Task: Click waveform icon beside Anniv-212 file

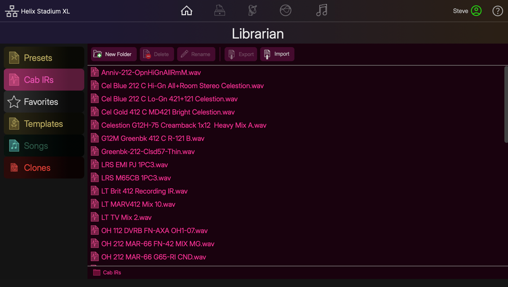Action: point(94,72)
